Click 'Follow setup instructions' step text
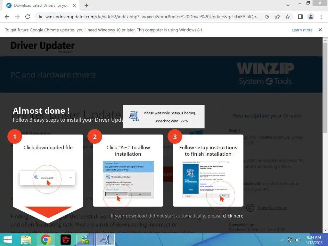Viewport: 328px width, 246px height. [208, 151]
